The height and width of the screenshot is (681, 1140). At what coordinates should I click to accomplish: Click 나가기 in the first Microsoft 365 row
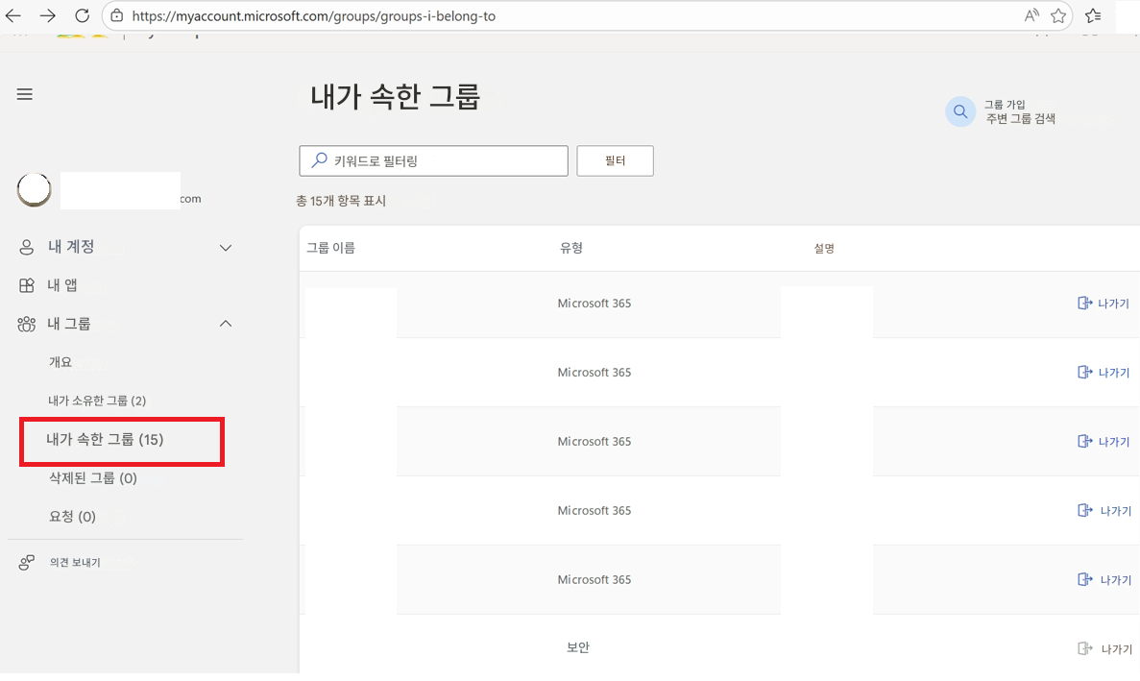1104,304
